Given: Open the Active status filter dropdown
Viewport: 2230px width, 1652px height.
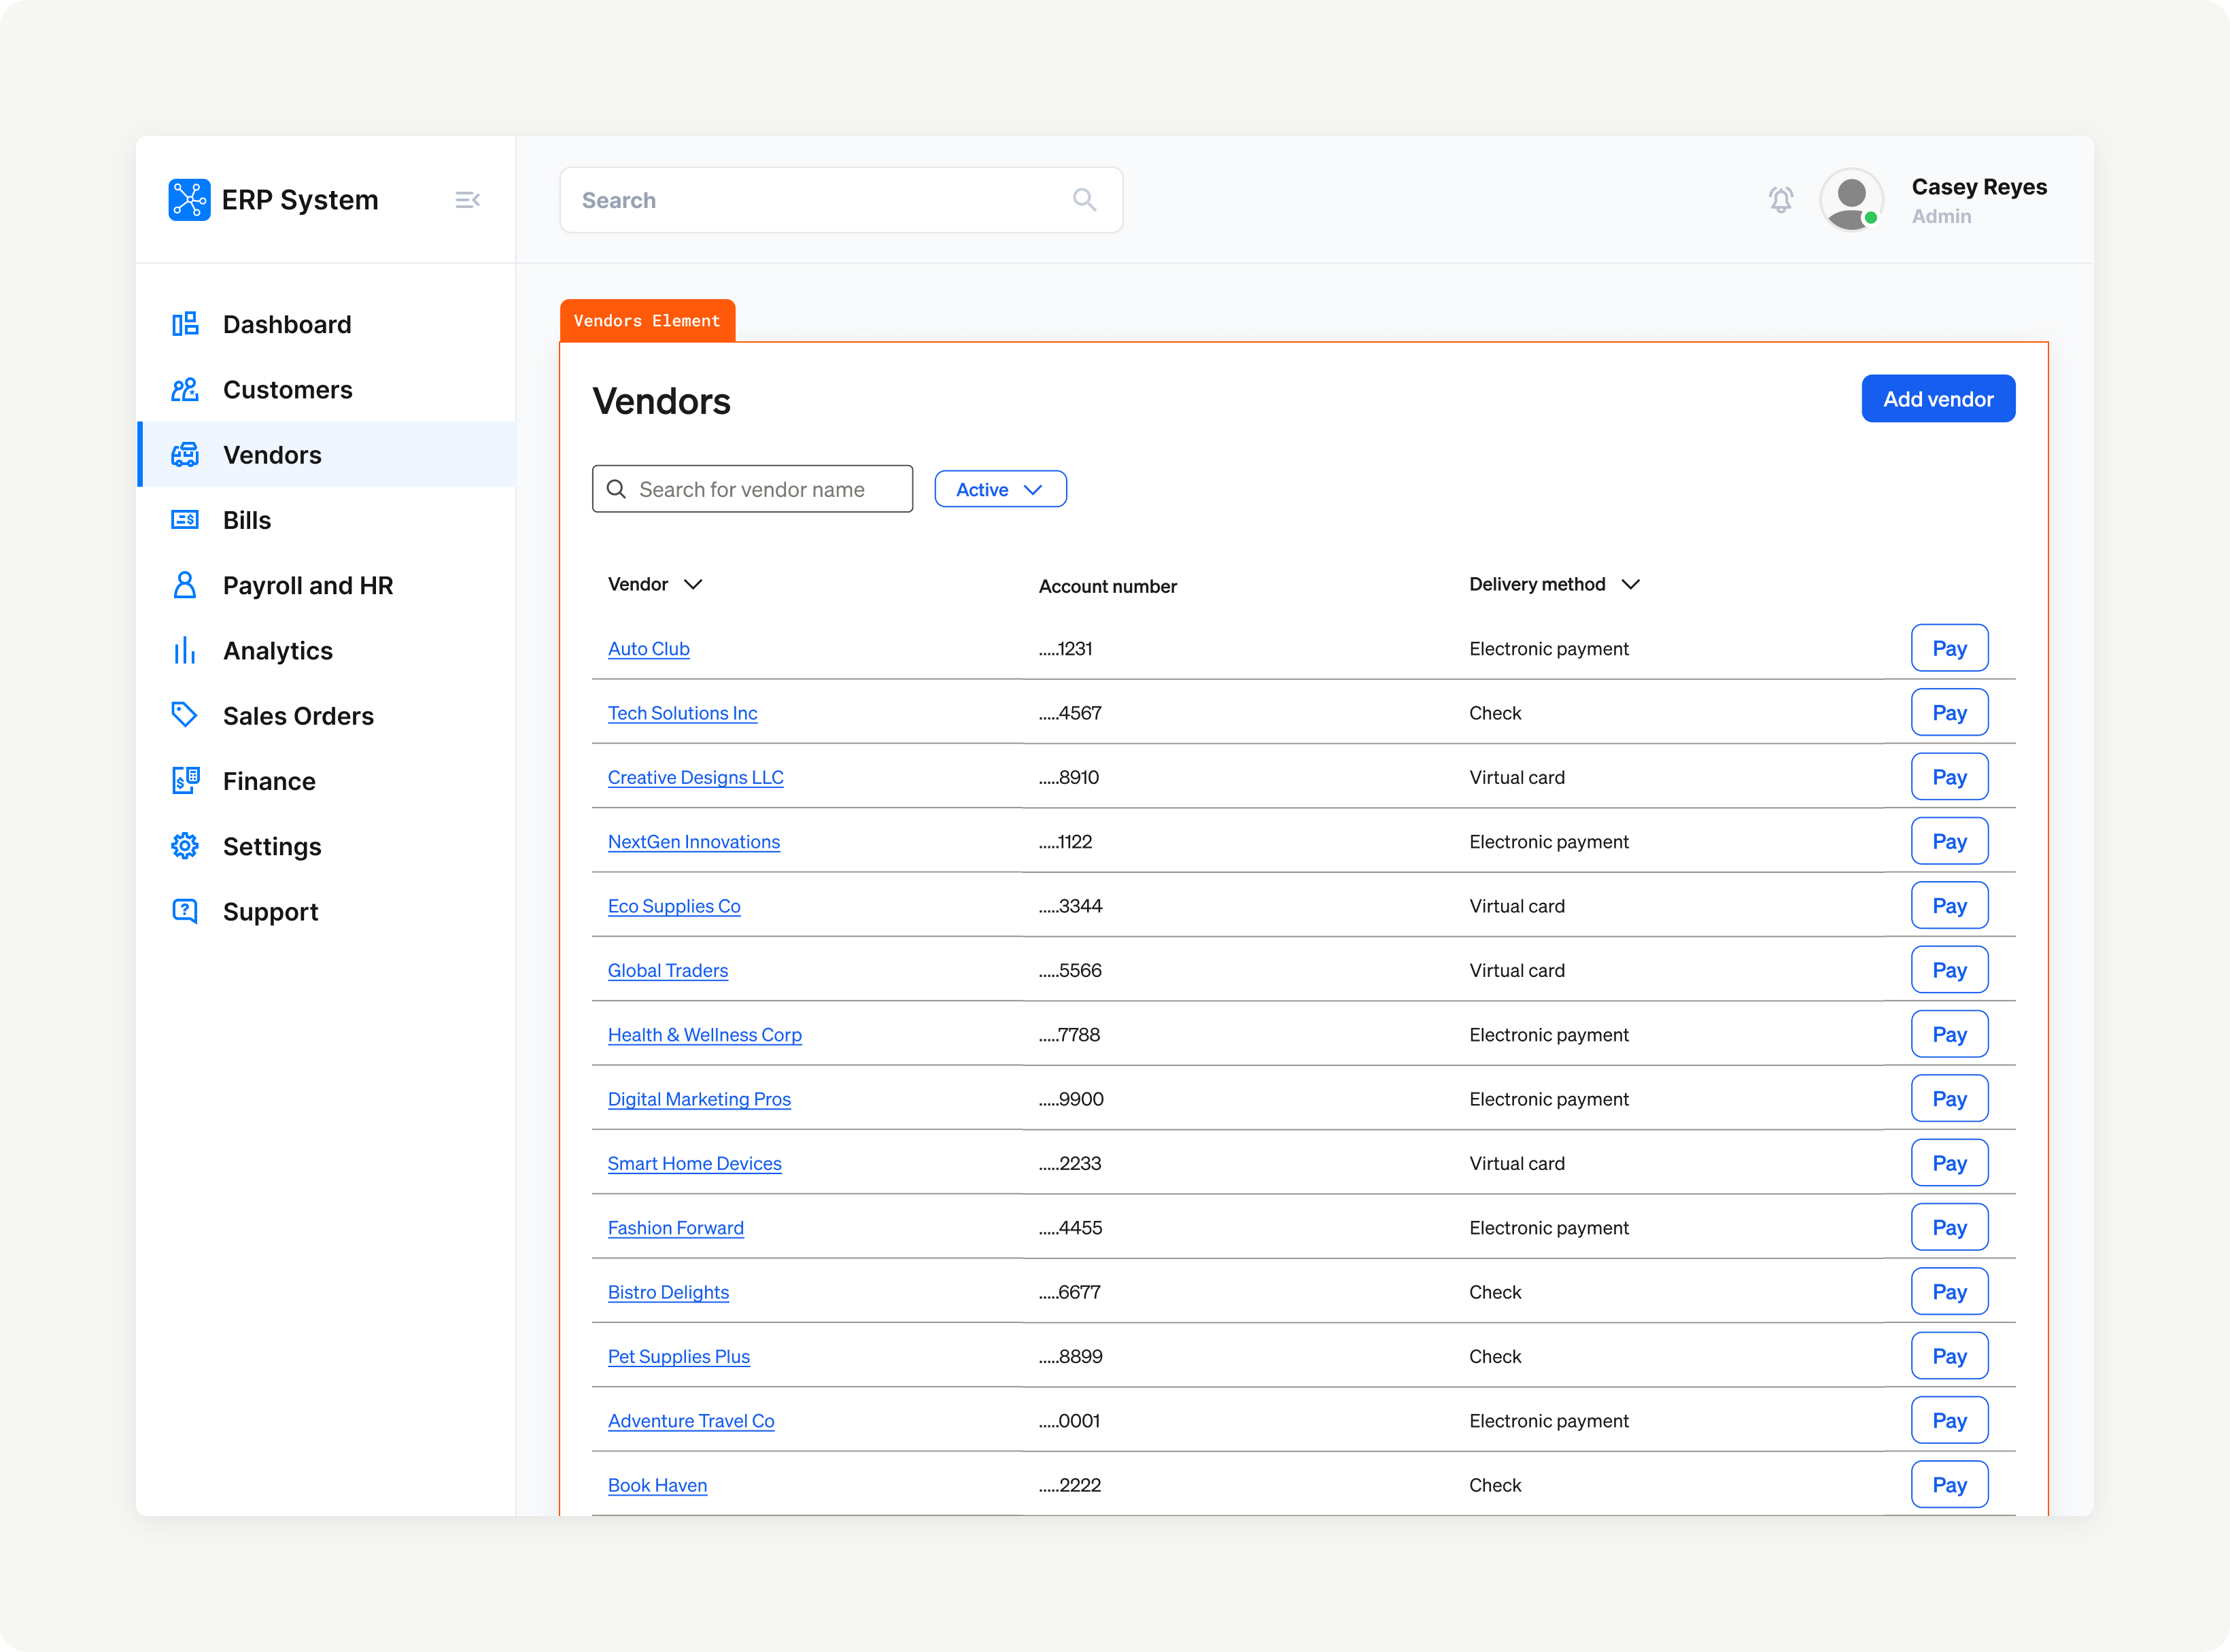Looking at the screenshot, I should [1000, 489].
